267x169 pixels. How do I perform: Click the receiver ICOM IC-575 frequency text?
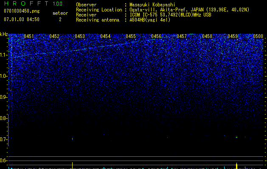tap(171, 15)
